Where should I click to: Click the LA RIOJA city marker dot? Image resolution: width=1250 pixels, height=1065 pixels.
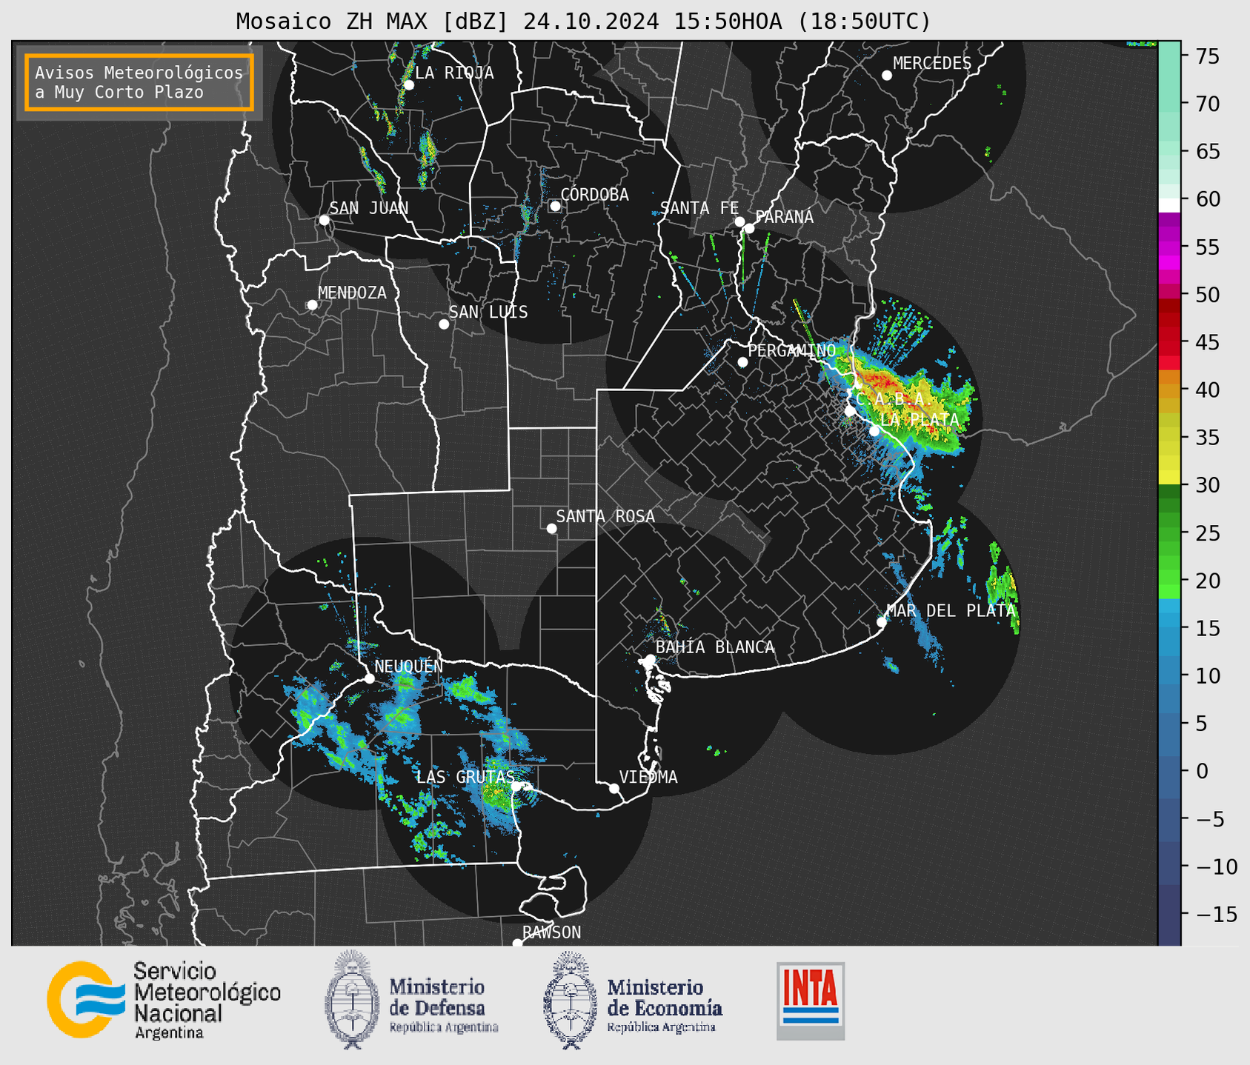(408, 85)
